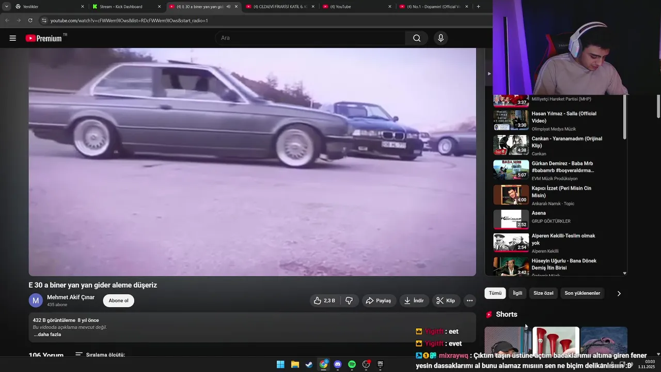Viewport: 661px width, 372px height.
Task: Open Steam from the taskbar
Action: 309,364
